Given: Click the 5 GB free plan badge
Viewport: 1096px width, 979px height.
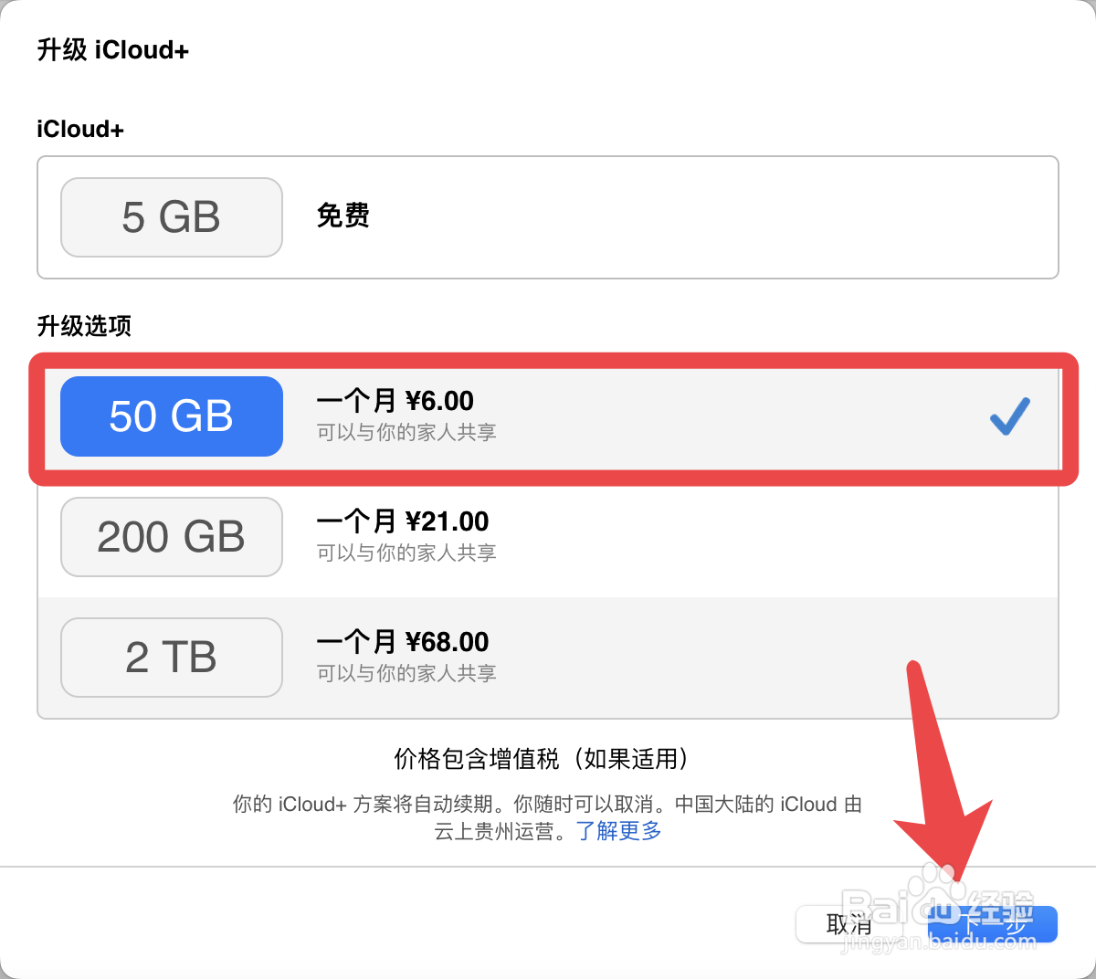Looking at the screenshot, I should coord(172,217).
